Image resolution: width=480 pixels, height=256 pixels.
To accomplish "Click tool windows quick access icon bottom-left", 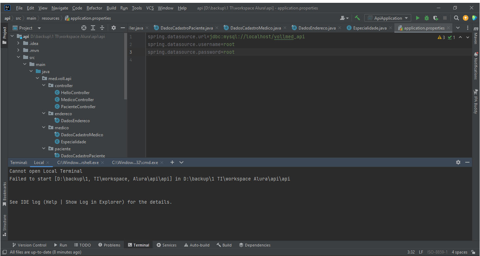I will pos(4,252).
